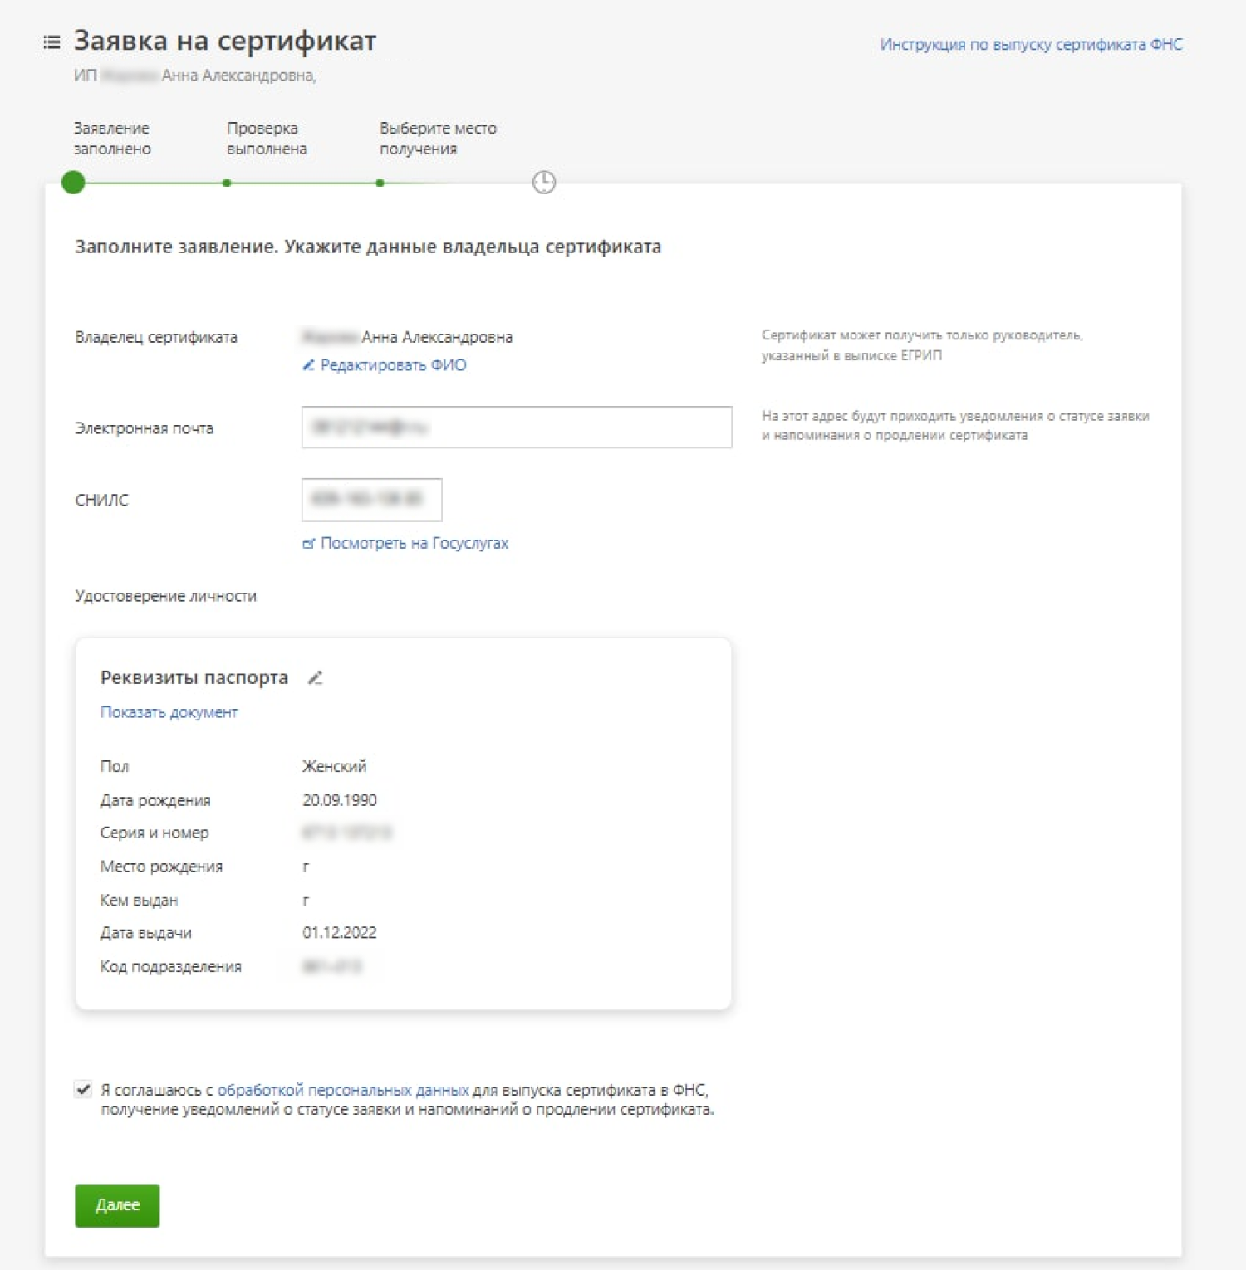
Task: Click the Код подразделения label
Action: [x=170, y=966]
